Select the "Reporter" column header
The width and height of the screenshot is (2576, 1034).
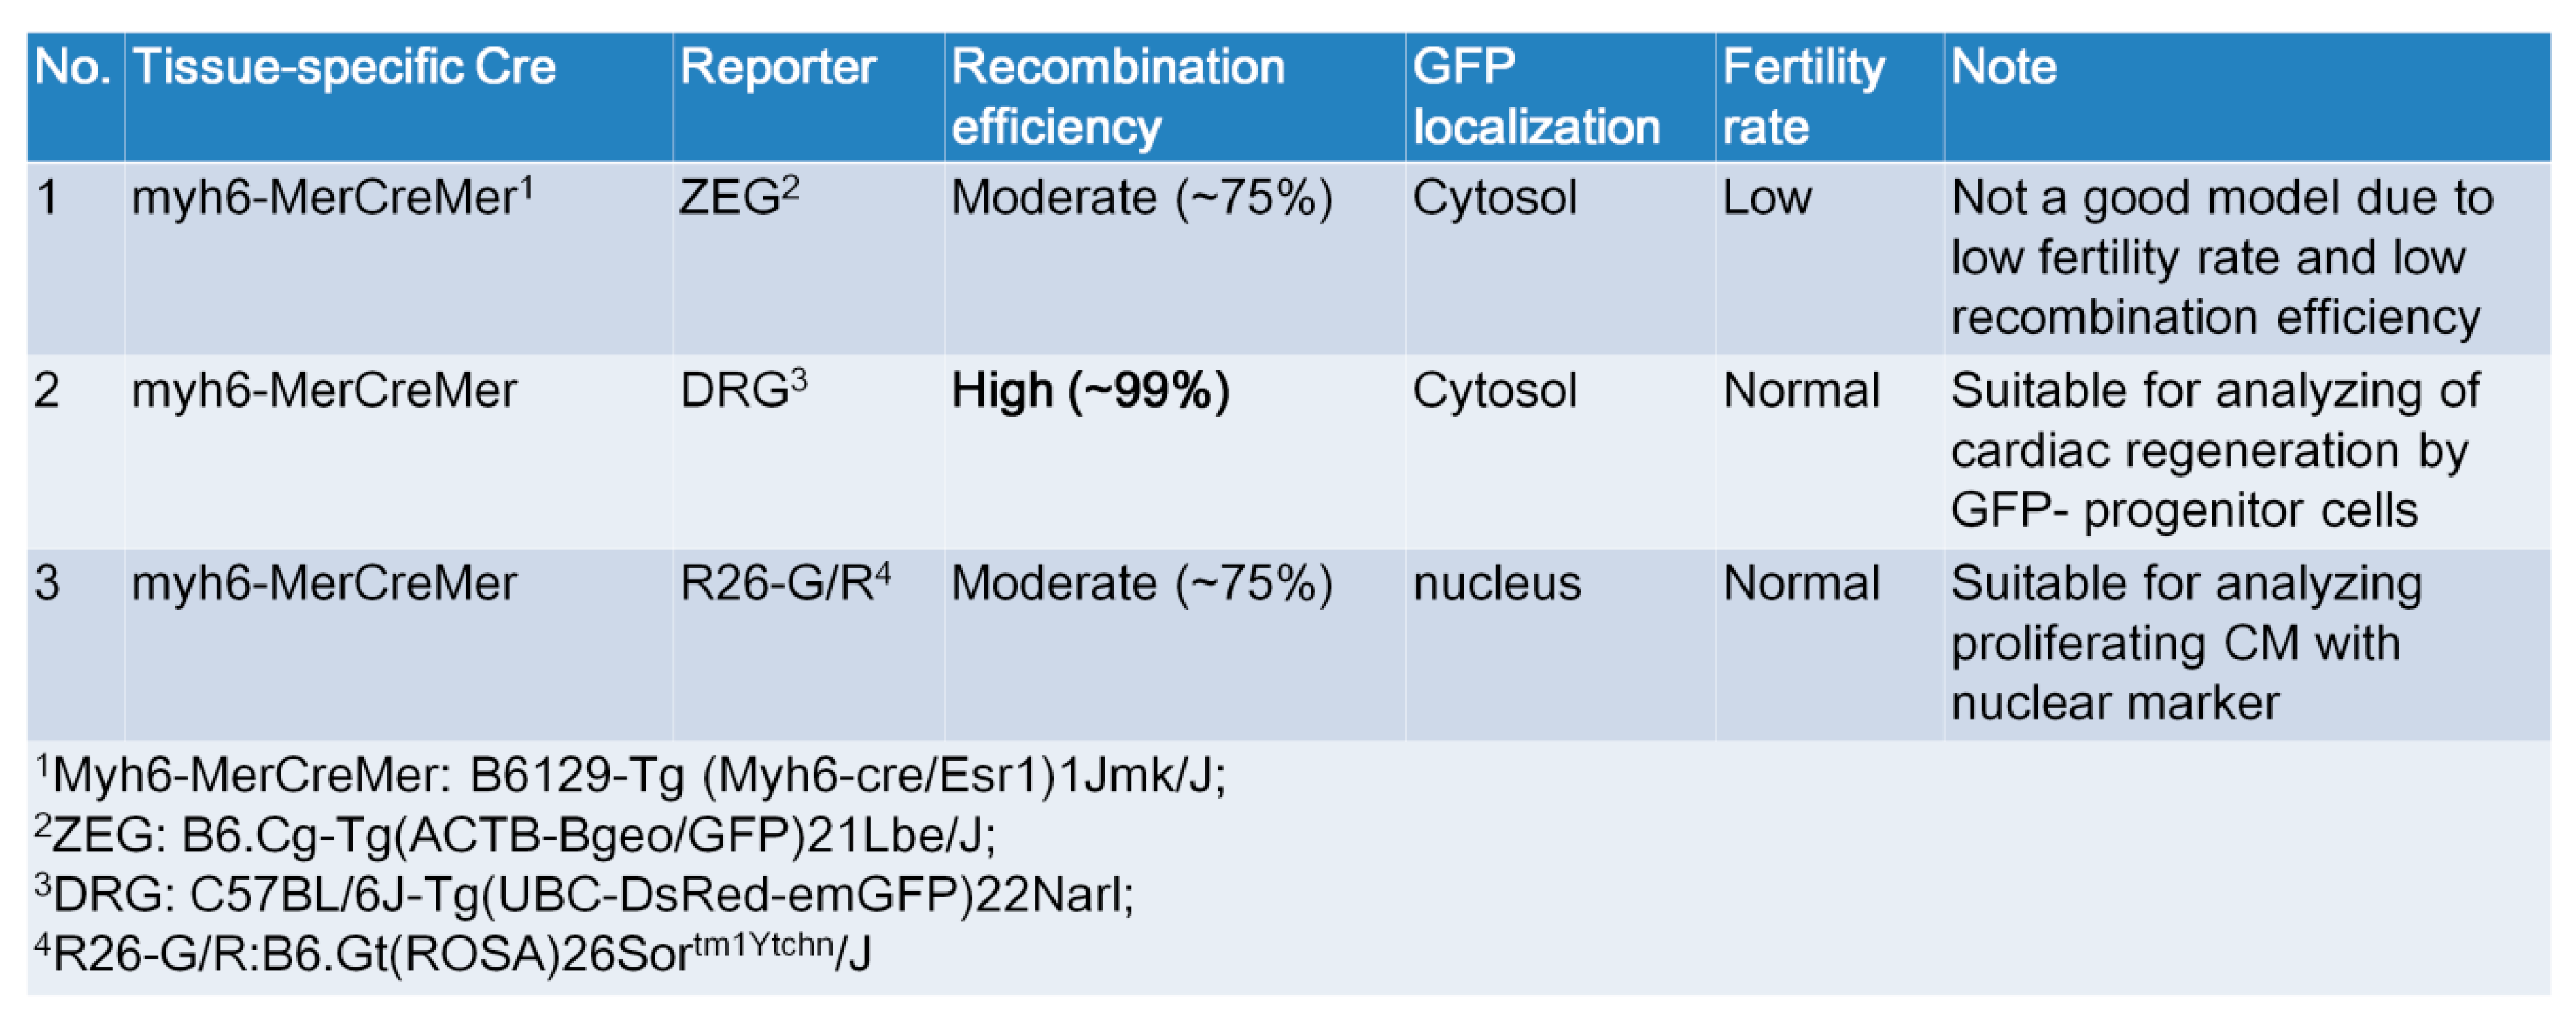point(777,68)
